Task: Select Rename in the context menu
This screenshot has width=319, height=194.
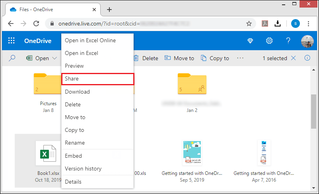Action: click(97, 143)
